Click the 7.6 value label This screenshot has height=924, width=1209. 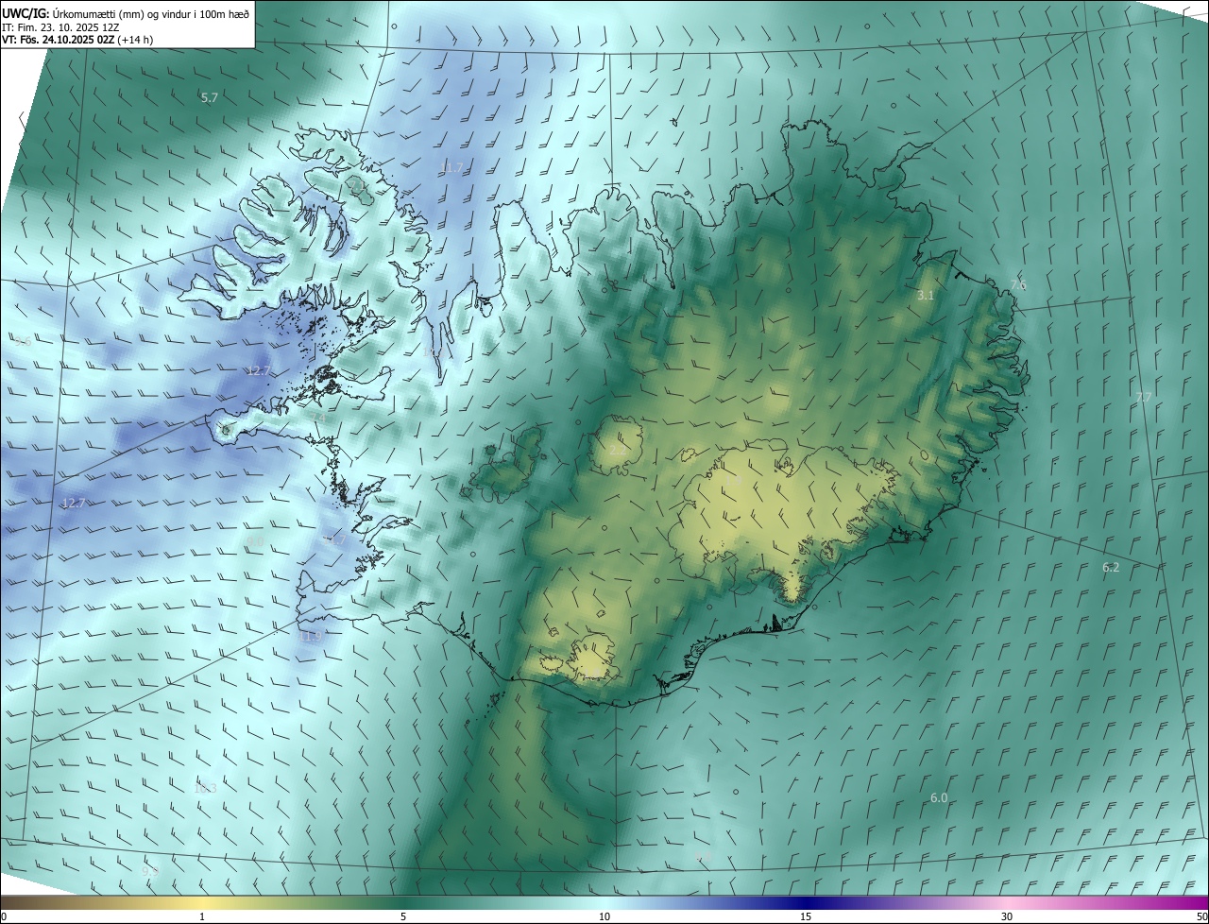pyautogui.click(x=1018, y=285)
